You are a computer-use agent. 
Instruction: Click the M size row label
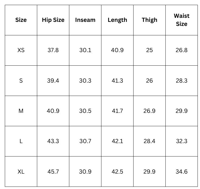[21, 111]
